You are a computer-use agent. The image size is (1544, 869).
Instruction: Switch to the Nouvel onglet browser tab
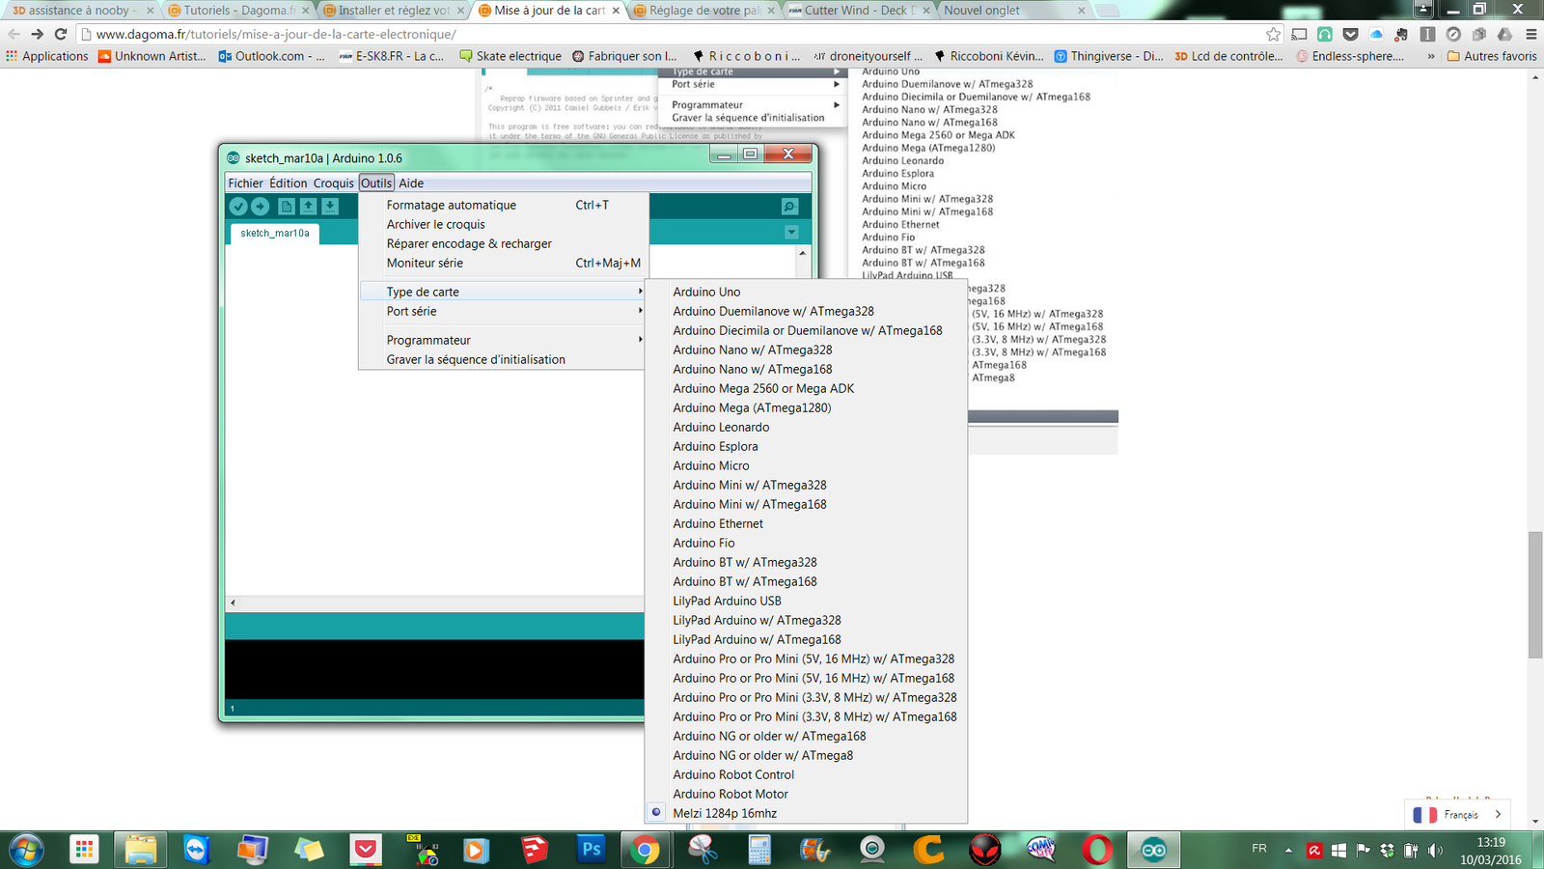click(x=1015, y=10)
